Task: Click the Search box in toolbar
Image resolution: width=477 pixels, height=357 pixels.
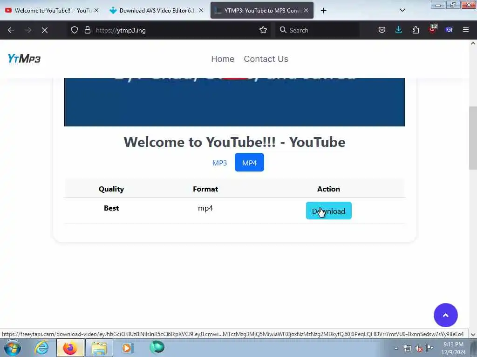Action: [317, 30]
